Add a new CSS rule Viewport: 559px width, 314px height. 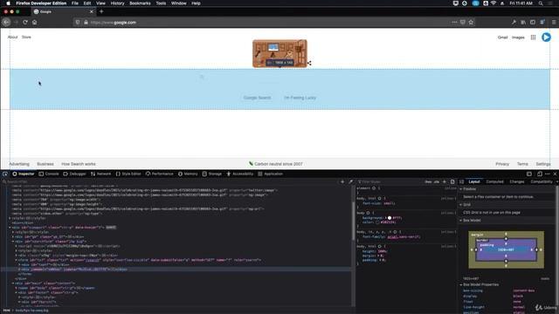coord(445,182)
